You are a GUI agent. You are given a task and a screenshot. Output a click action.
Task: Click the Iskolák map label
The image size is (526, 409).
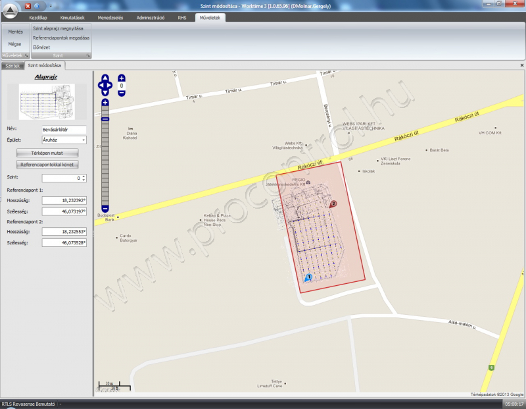point(368,171)
